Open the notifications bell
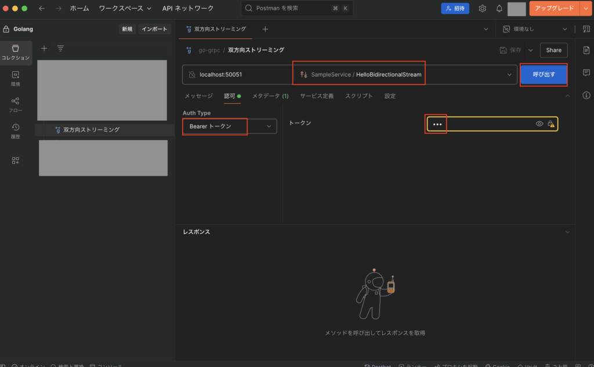Viewport: 594px width, 367px height. point(499,8)
